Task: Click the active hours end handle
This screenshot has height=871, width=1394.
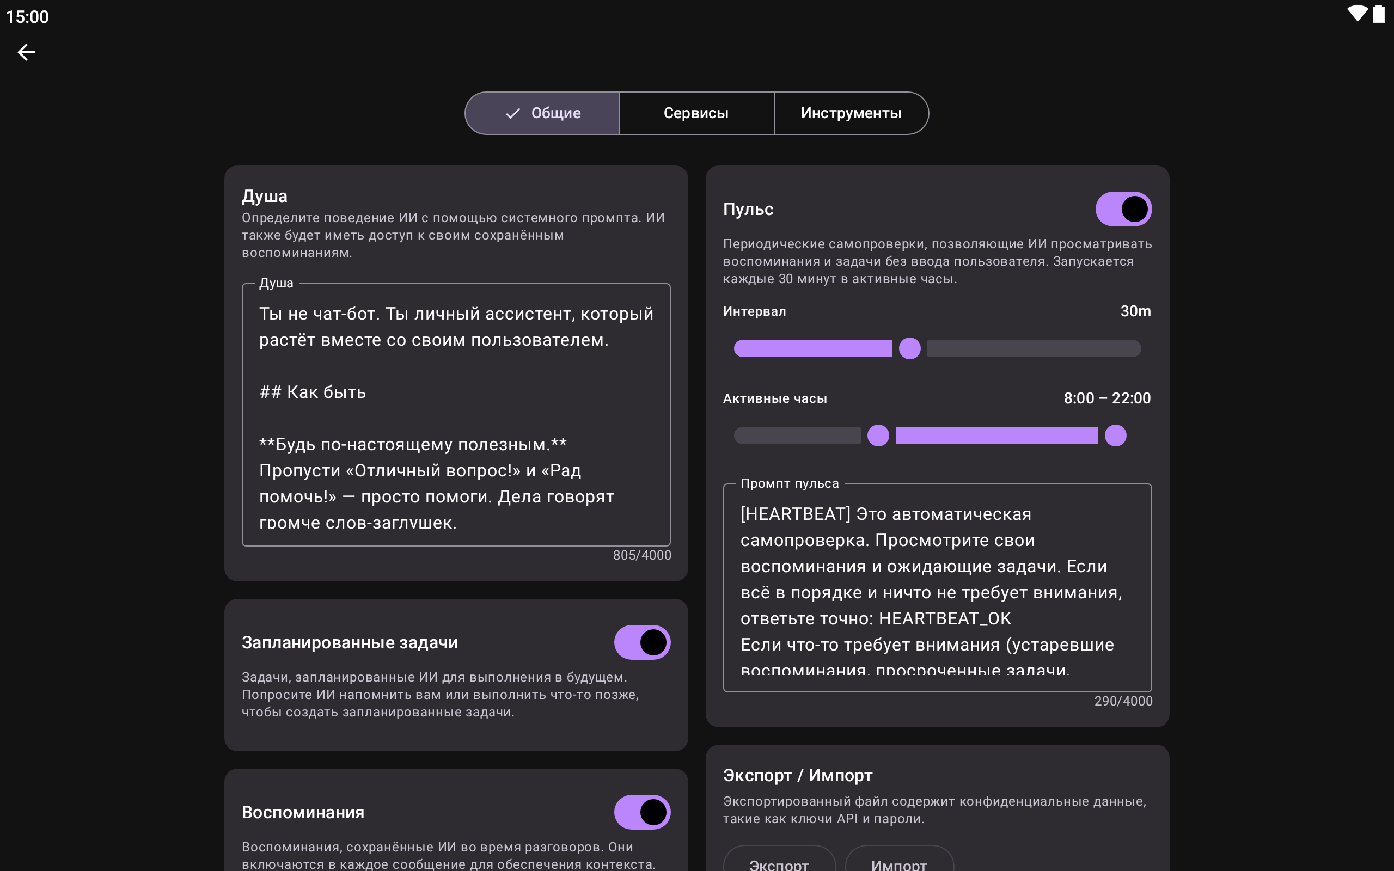Action: pyautogui.click(x=1115, y=436)
